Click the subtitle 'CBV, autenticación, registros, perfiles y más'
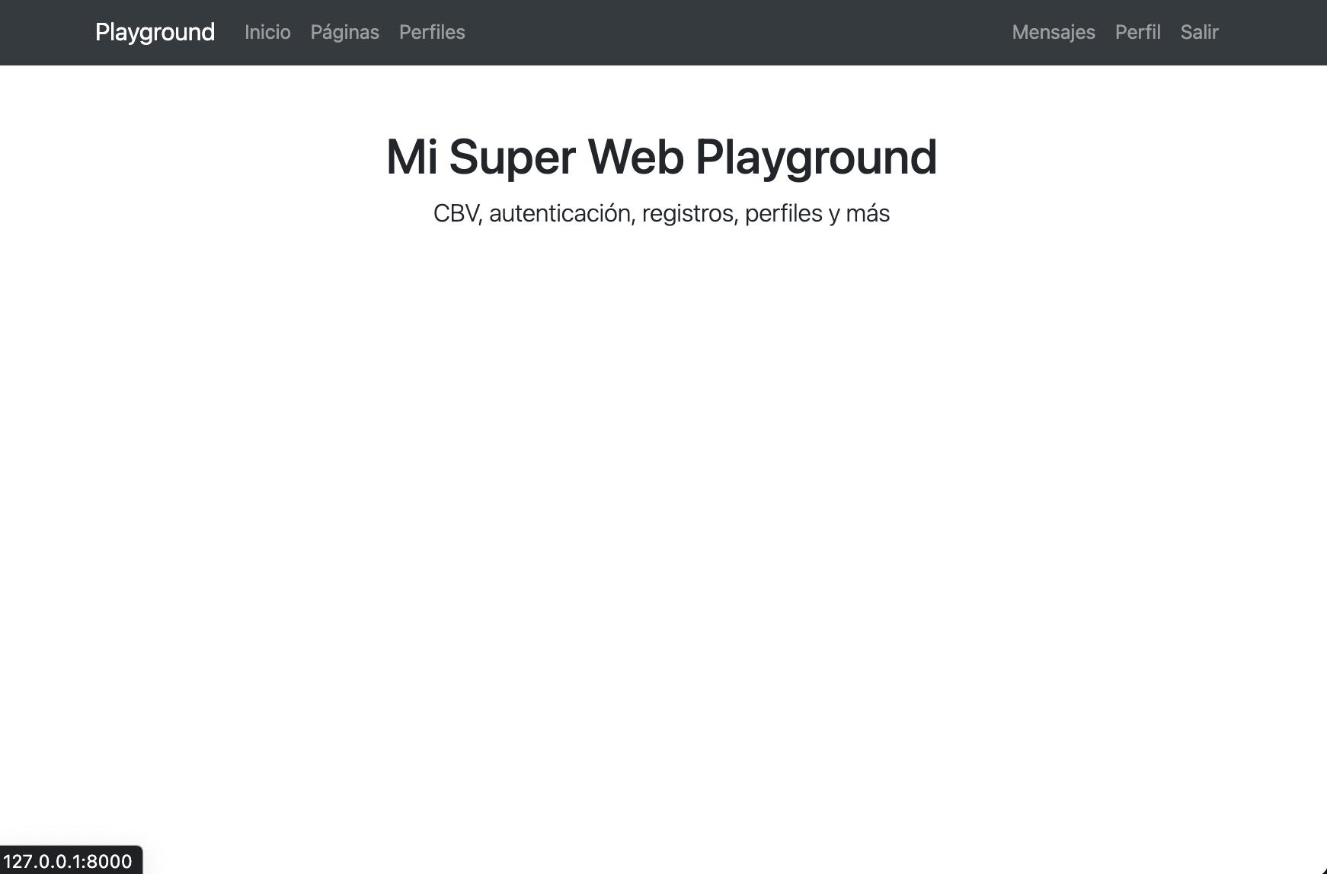Viewport: 1327px width, 874px height. pos(661,213)
